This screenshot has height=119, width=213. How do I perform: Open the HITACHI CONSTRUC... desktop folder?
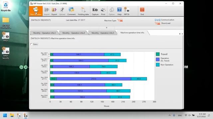pyautogui.click(x=6, y=23)
